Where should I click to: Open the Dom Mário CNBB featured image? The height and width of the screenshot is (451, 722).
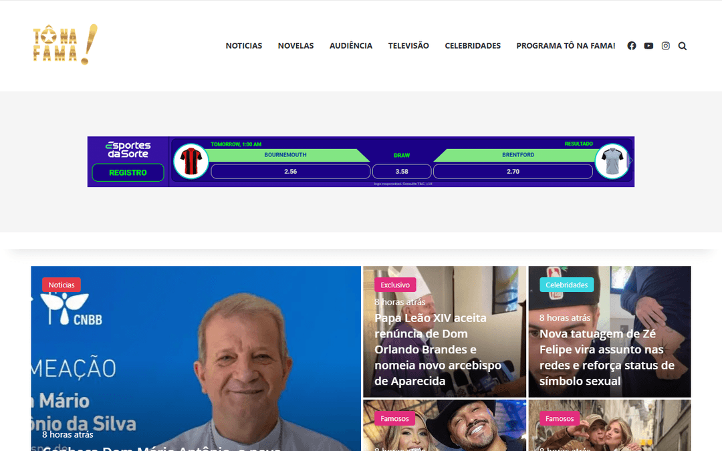[x=196, y=359]
